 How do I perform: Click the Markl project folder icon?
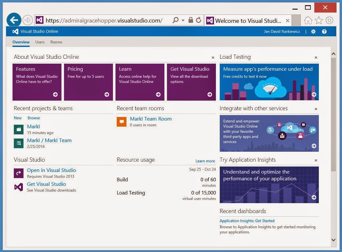[19, 130]
